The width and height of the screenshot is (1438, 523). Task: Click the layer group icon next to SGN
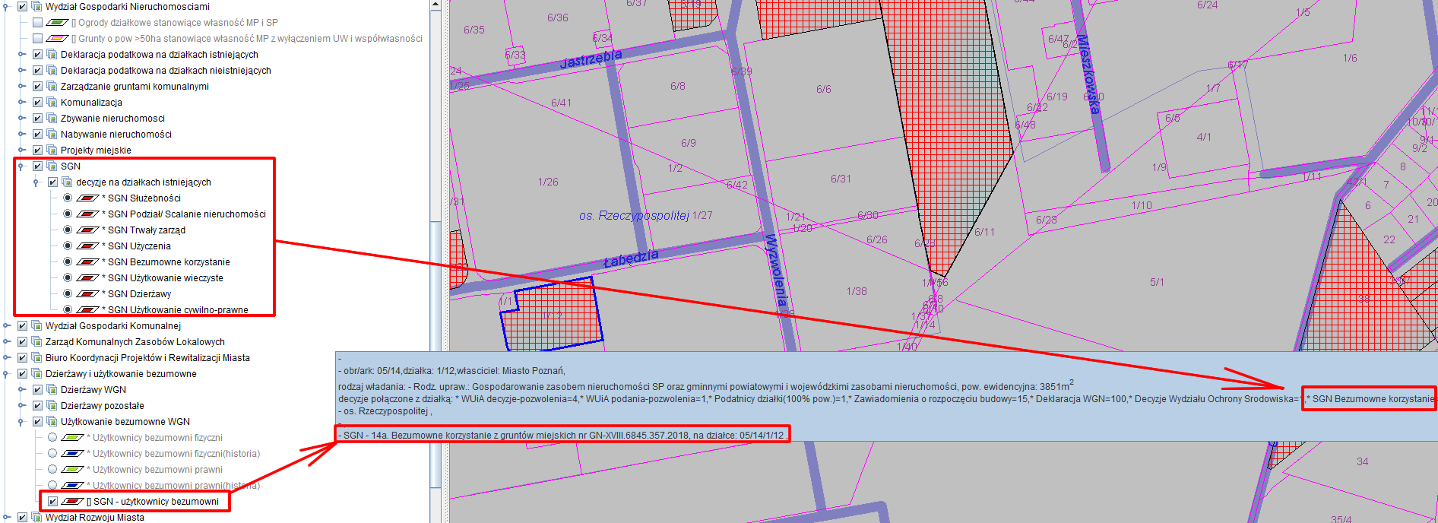(x=52, y=166)
